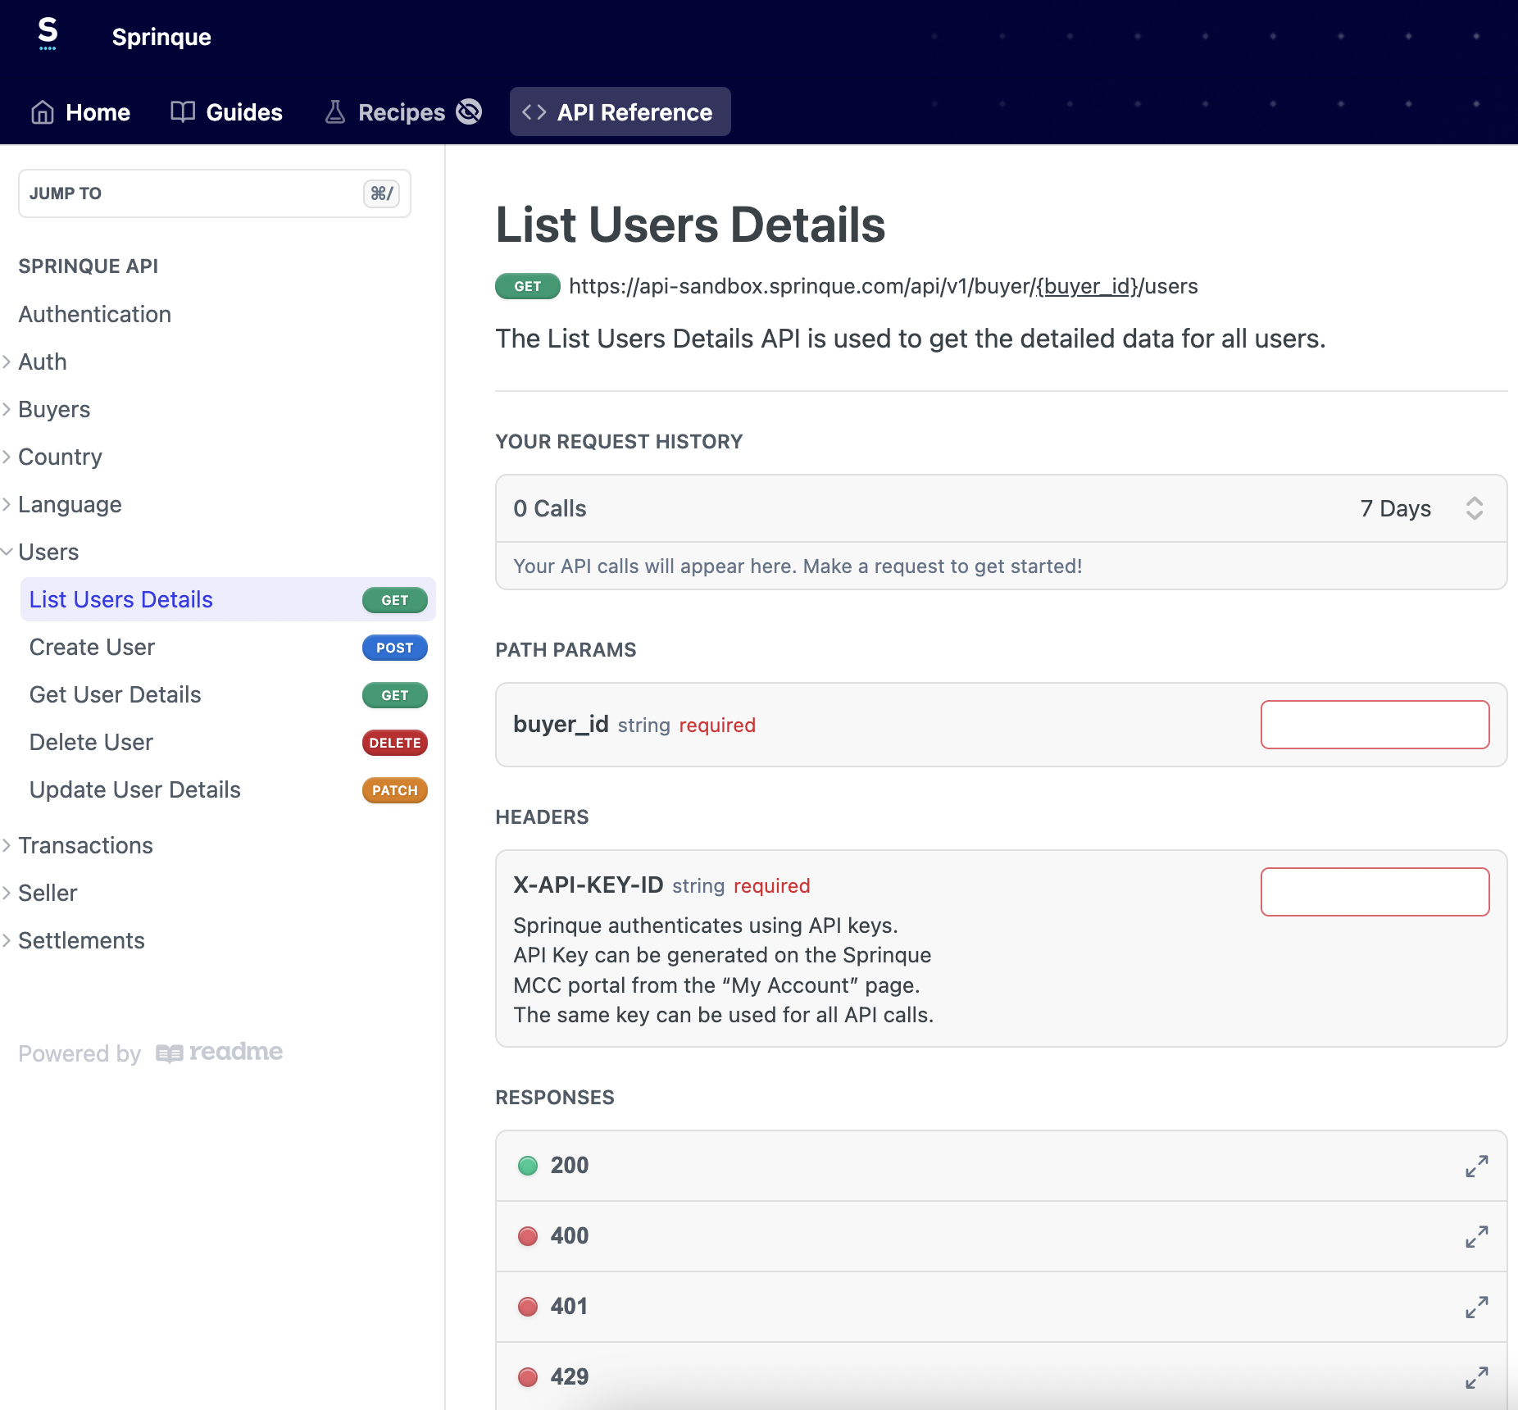1518x1410 pixels.
Task: Open the Recipes tab
Action: click(x=403, y=112)
